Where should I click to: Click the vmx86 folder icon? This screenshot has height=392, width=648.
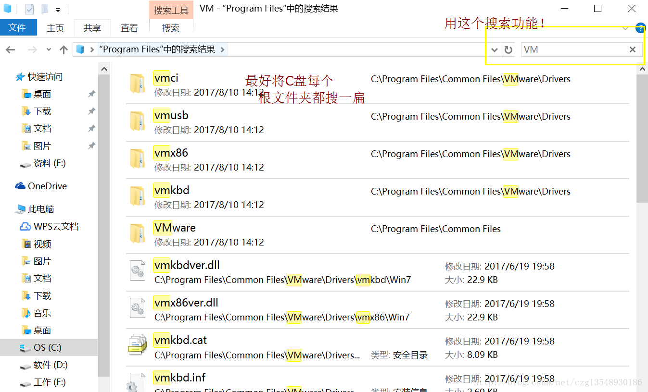click(137, 159)
